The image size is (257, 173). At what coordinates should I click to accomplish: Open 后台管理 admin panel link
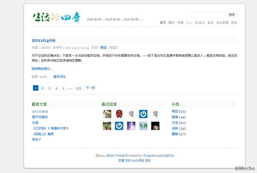[222, 23]
